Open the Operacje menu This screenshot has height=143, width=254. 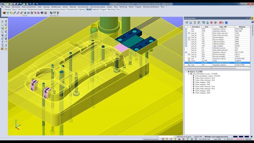(x=46, y=7)
